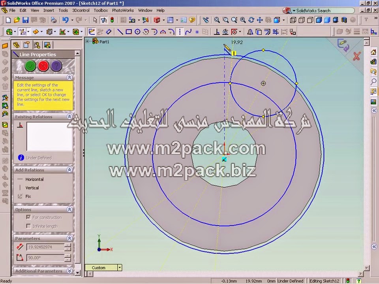Click the Sketch toolbar icon
The height and width of the screenshot is (284, 379).
tap(92, 32)
